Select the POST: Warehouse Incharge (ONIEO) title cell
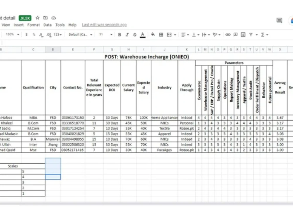Image resolution: width=293 pixels, height=220 pixels. click(147, 57)
